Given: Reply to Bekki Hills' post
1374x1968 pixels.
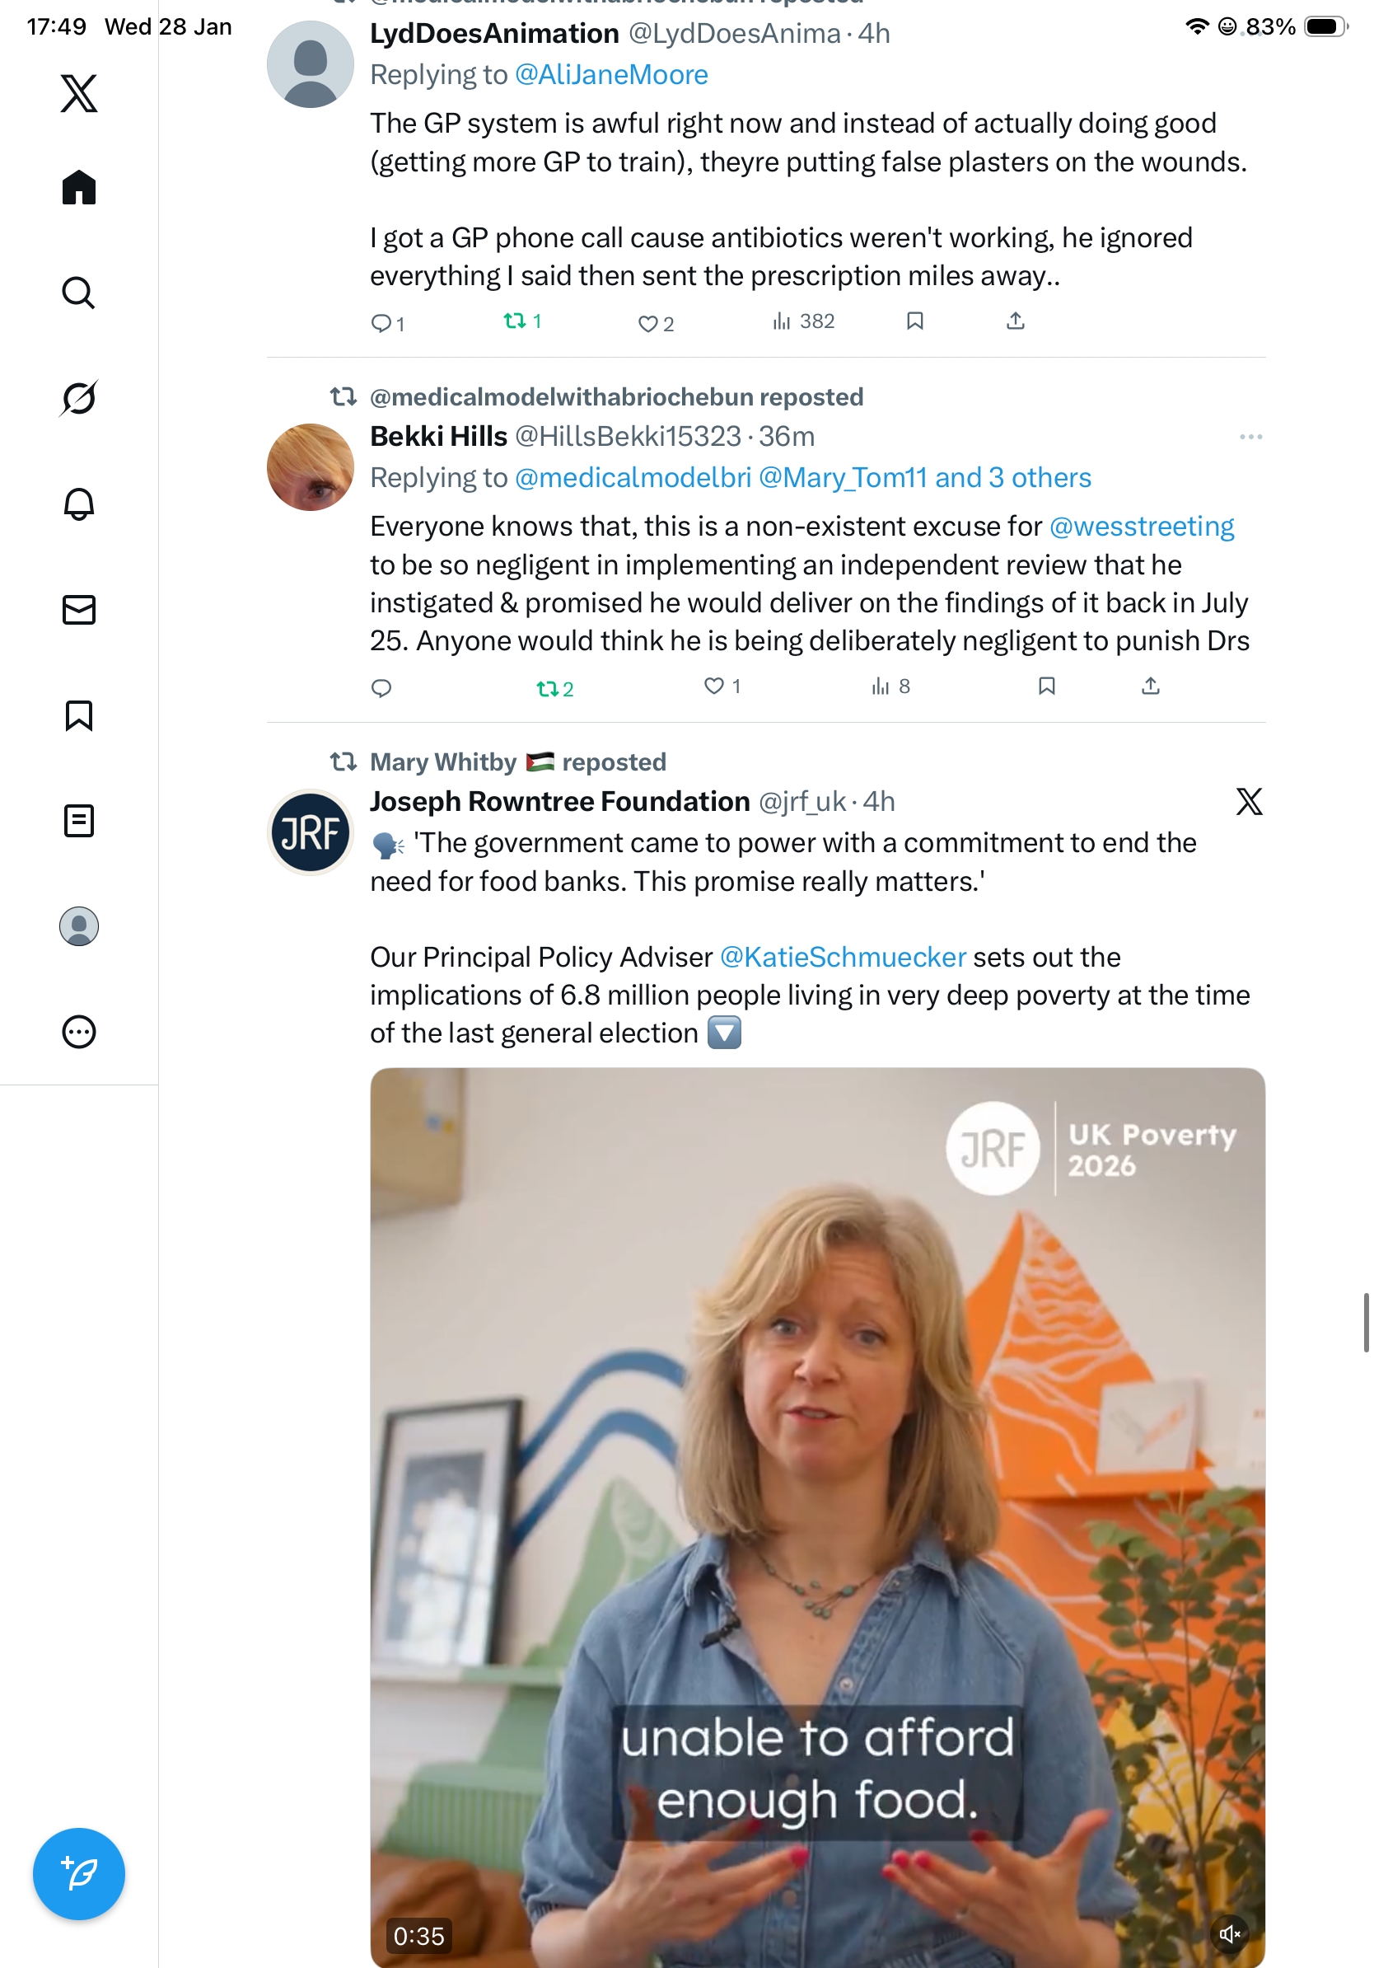Looking at the screenshot, I should [x=381, y=687].
